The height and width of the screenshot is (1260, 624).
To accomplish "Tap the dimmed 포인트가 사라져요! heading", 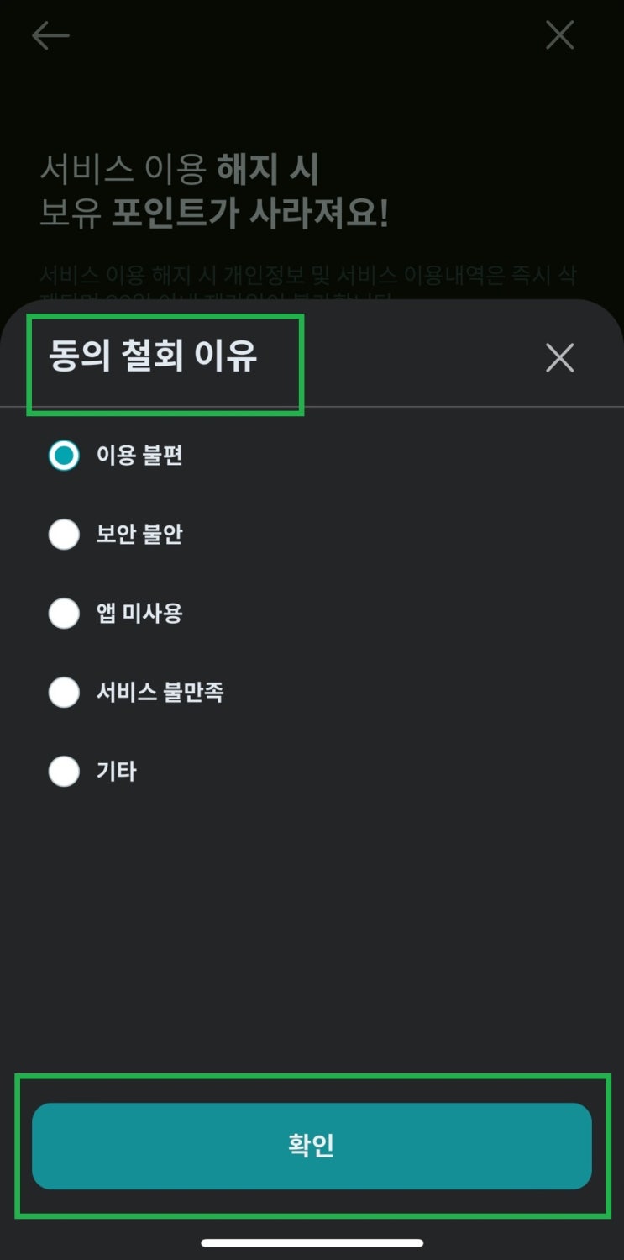I will tap(250, 214).
